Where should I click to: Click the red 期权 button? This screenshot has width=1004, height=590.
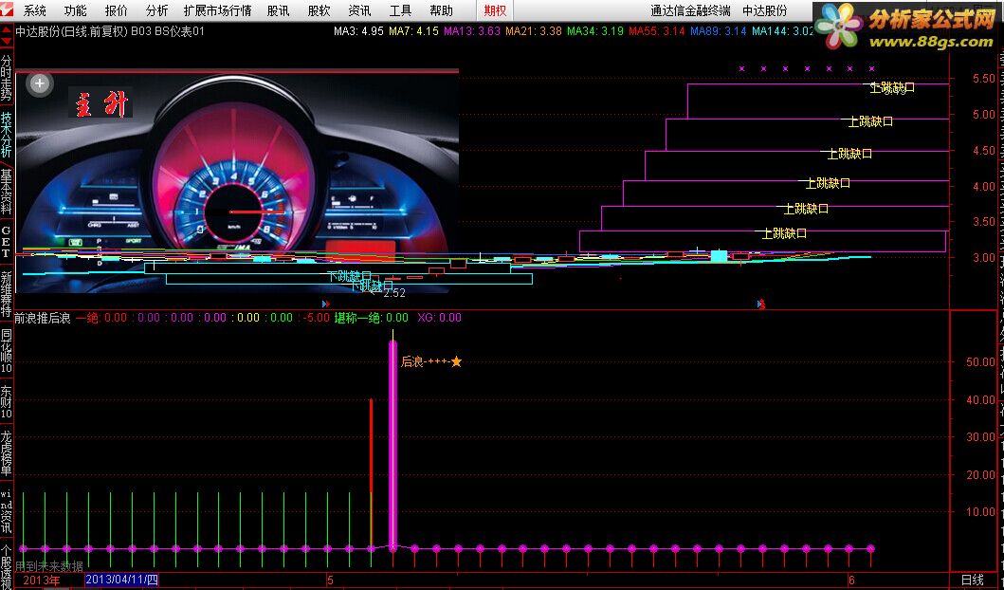pos(495,10)
